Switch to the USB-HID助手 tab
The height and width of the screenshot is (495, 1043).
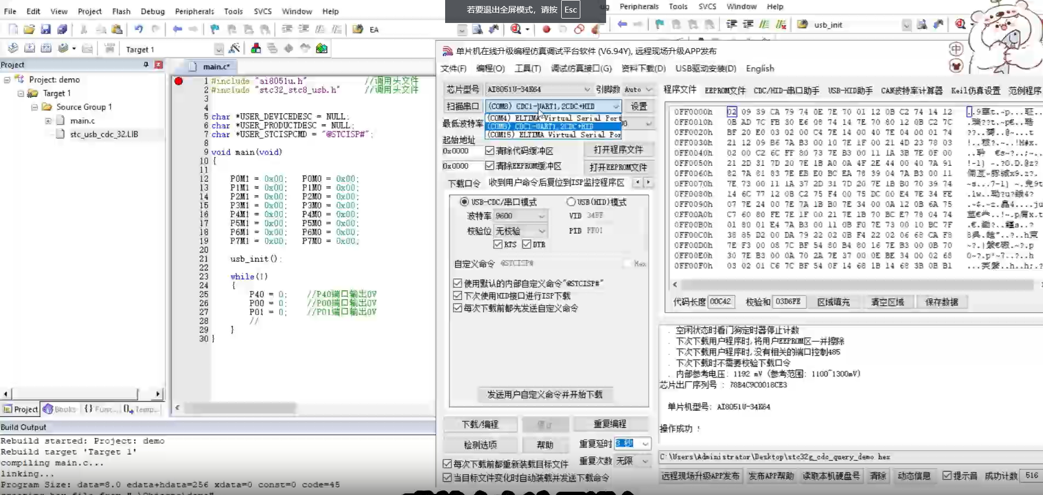pos(850,90)
